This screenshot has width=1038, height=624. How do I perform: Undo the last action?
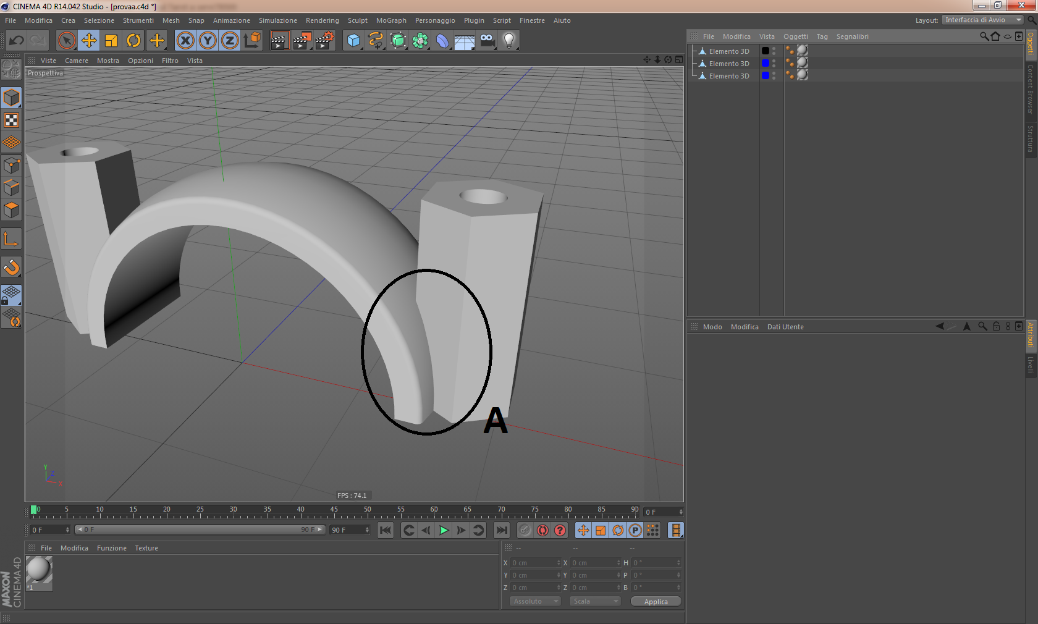coord(17,41)
